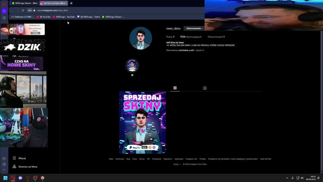This screenshot has width=323, height=182.
Task: Open the Windows Start menu
Action: (5, 178)
